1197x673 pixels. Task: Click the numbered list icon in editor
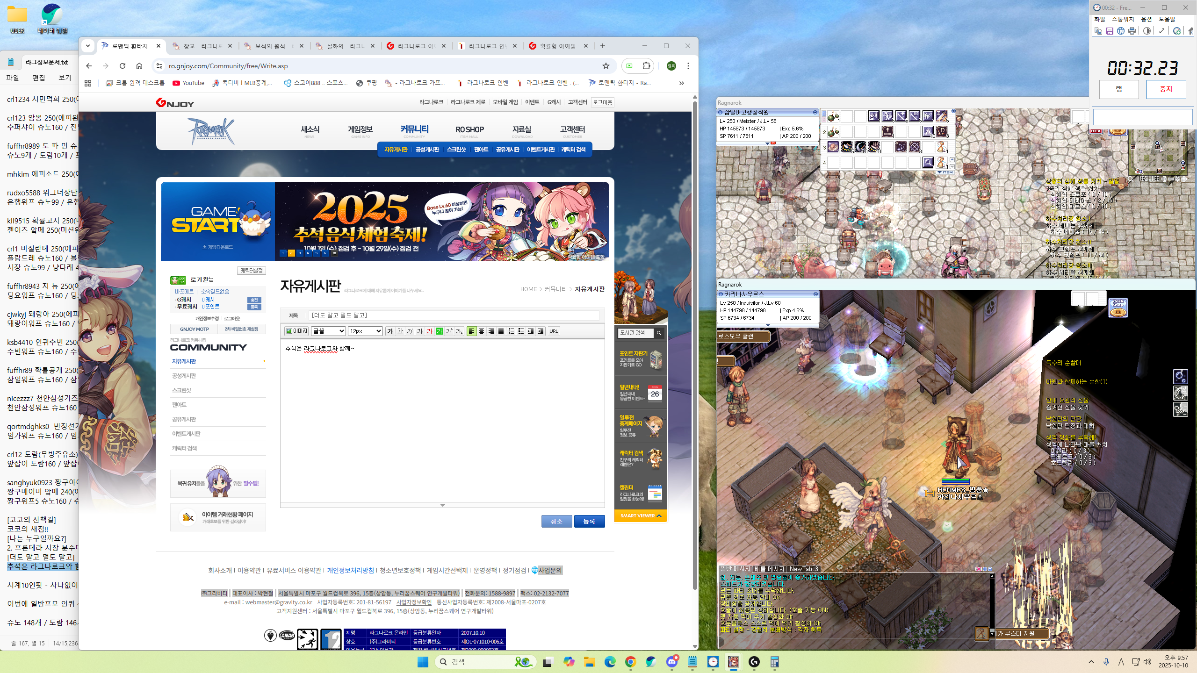coord(511,331)
